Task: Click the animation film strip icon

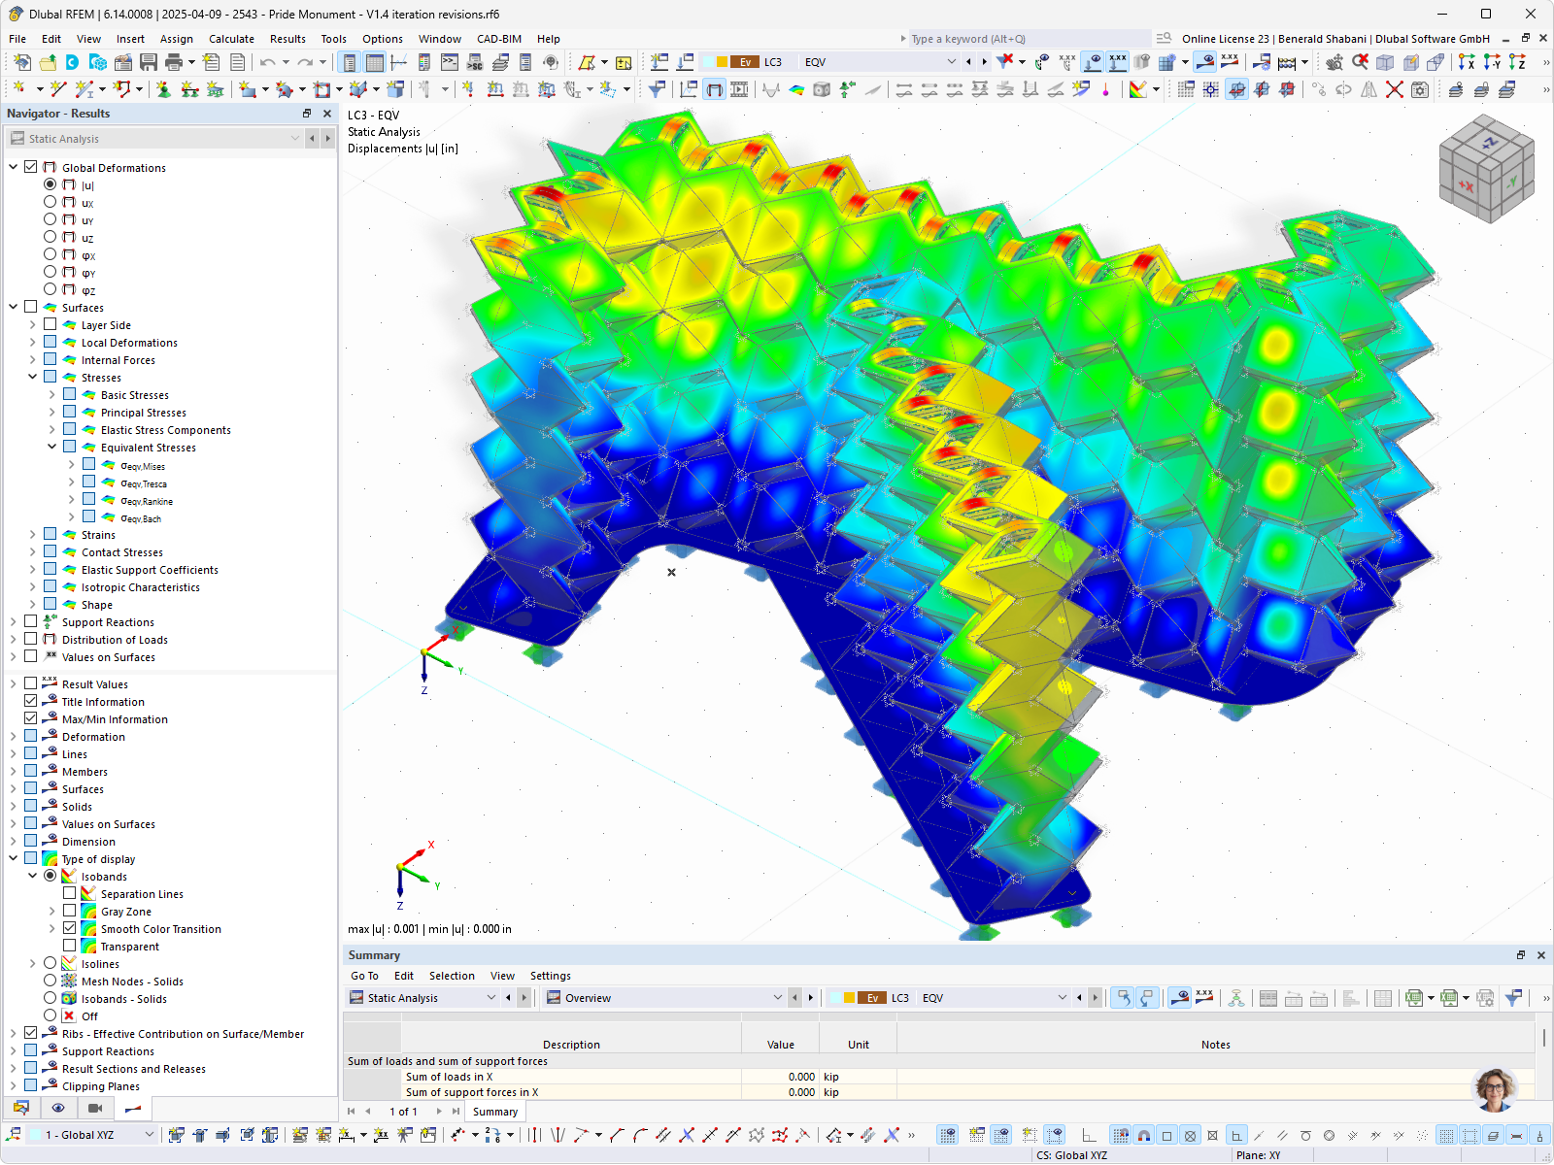Action: pyautogui.click(x=739, y=89)
